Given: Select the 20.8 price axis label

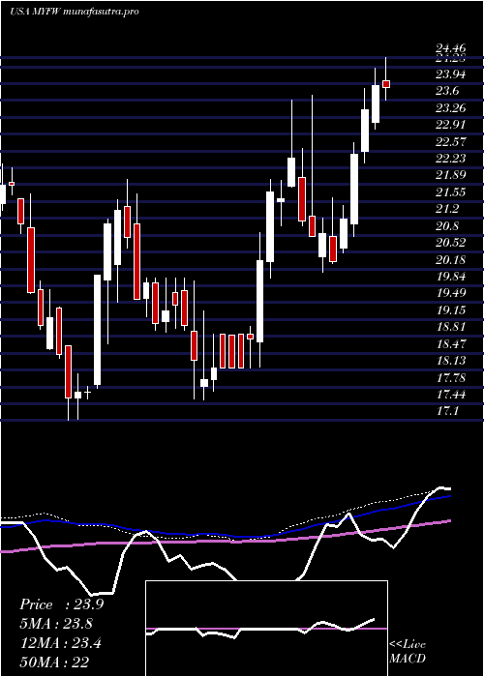Looking at the screenshot, I should pyautogui.click(x=447, y=225).
